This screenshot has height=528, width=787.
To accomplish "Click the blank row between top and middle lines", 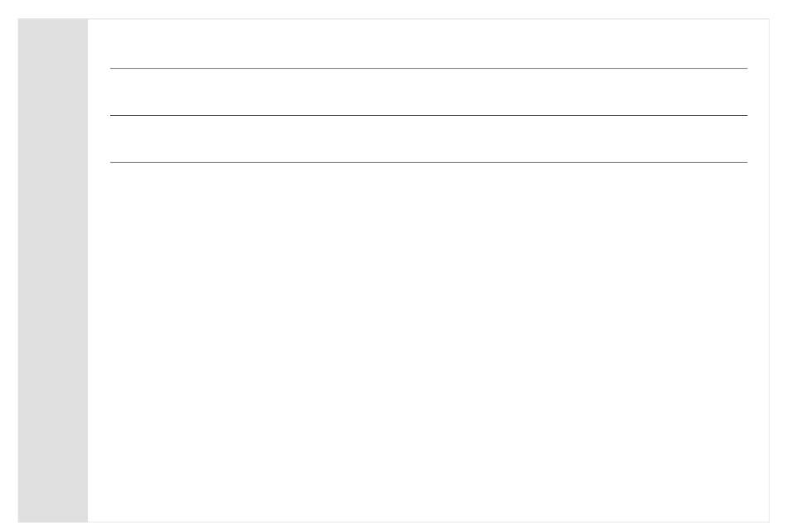I will [x=428, y=92].
